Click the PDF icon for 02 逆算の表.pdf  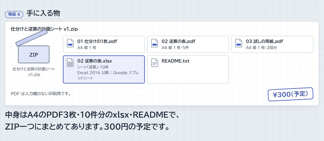coord(154,44)
